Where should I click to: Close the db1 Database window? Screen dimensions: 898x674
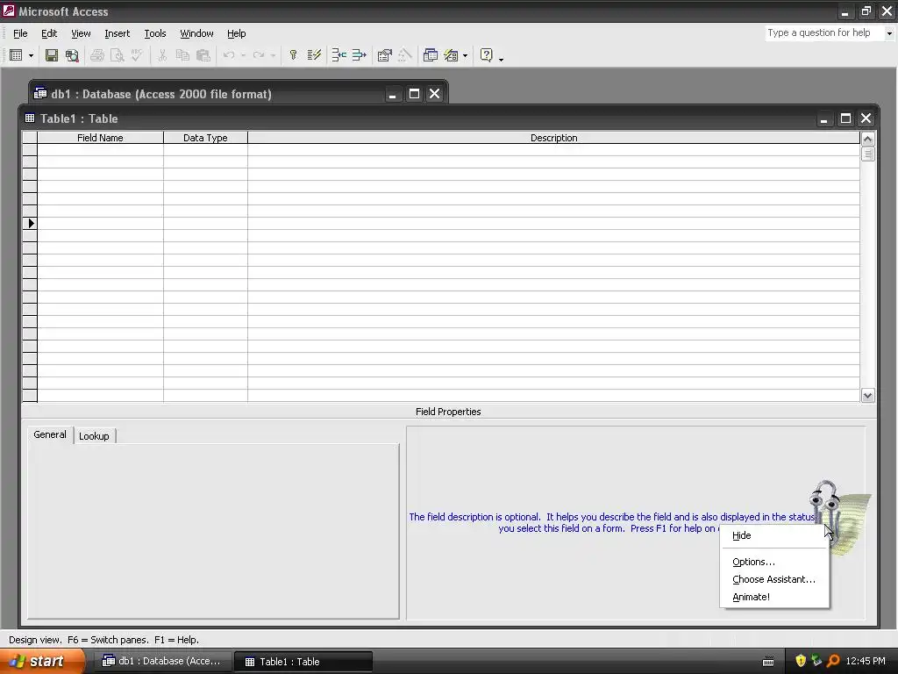click(x=435, y=93)
